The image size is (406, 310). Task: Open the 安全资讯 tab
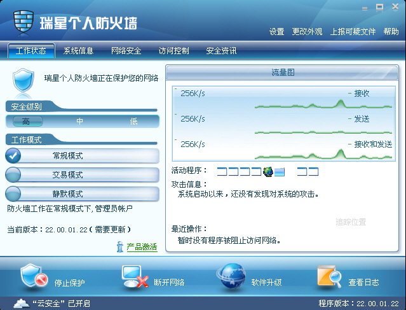click(221, 50)
